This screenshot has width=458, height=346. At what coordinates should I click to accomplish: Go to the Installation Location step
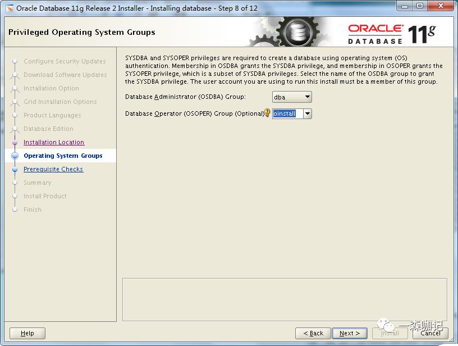point(54,142)
